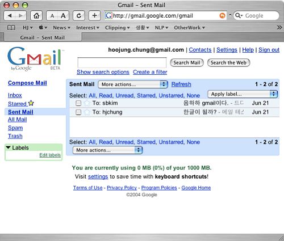Click Show search options link
This screenshot has height=241, width=284.
pos(103,72)
